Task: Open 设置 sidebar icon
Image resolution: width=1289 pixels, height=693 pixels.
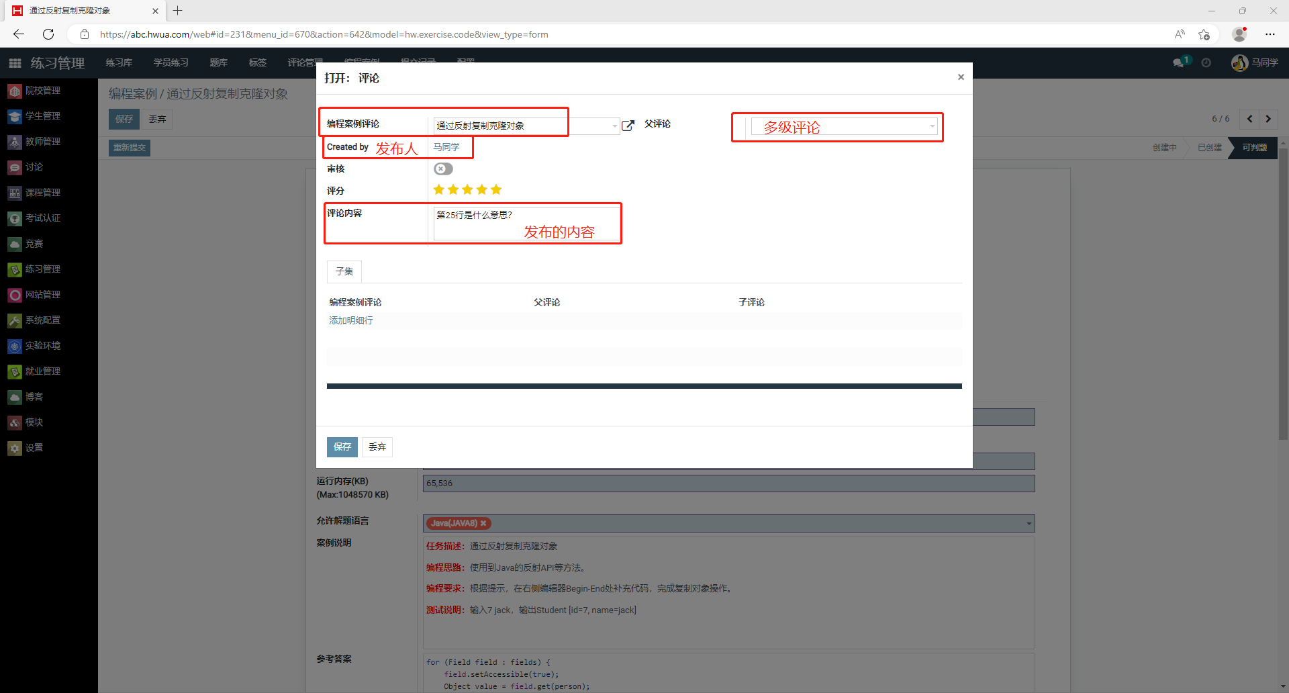Action: pos(15,448)
